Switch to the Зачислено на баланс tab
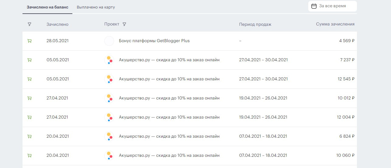 pos(47,7)
